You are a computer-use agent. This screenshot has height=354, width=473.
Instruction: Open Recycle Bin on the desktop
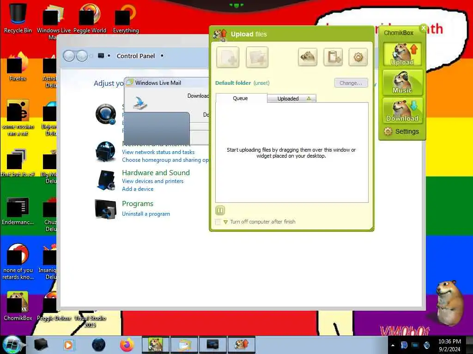[x=18, y=18]
